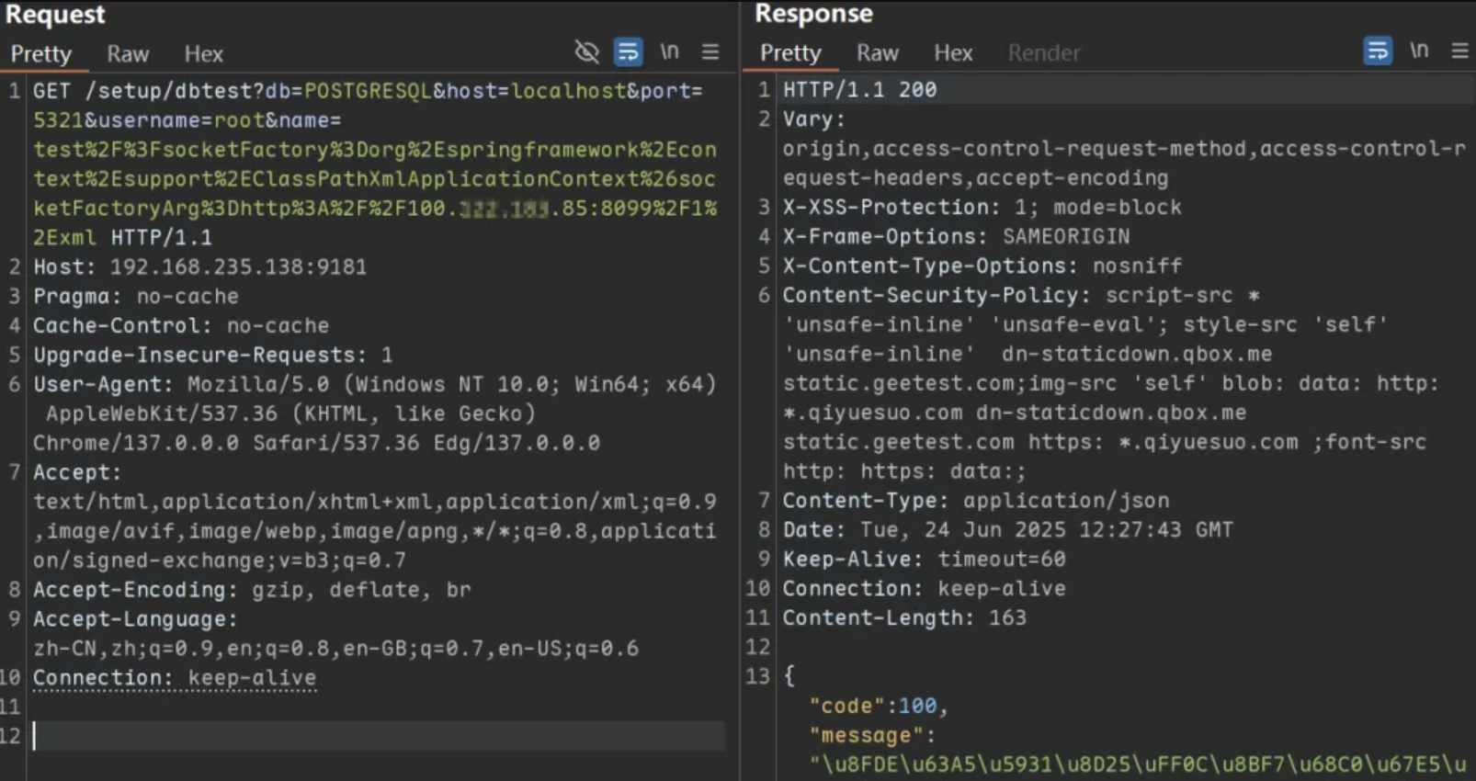Viewport: 1476px width, 781px height.
Task: Open the Response Raw tab
Action: pyautogui.click(x=877, y=53)
